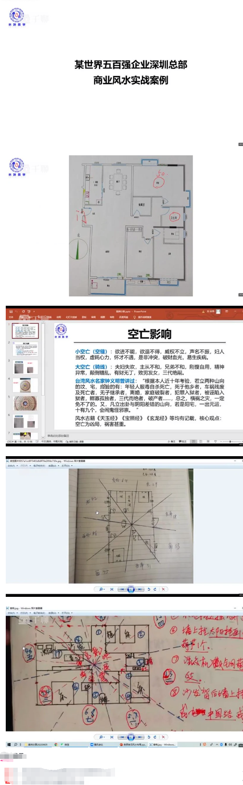This screenshot has width=243, height=785.
Task: Open 打印(P) menu in 微信图片 photo viewer
Action: pyautogui.click(x=25, y=466)
